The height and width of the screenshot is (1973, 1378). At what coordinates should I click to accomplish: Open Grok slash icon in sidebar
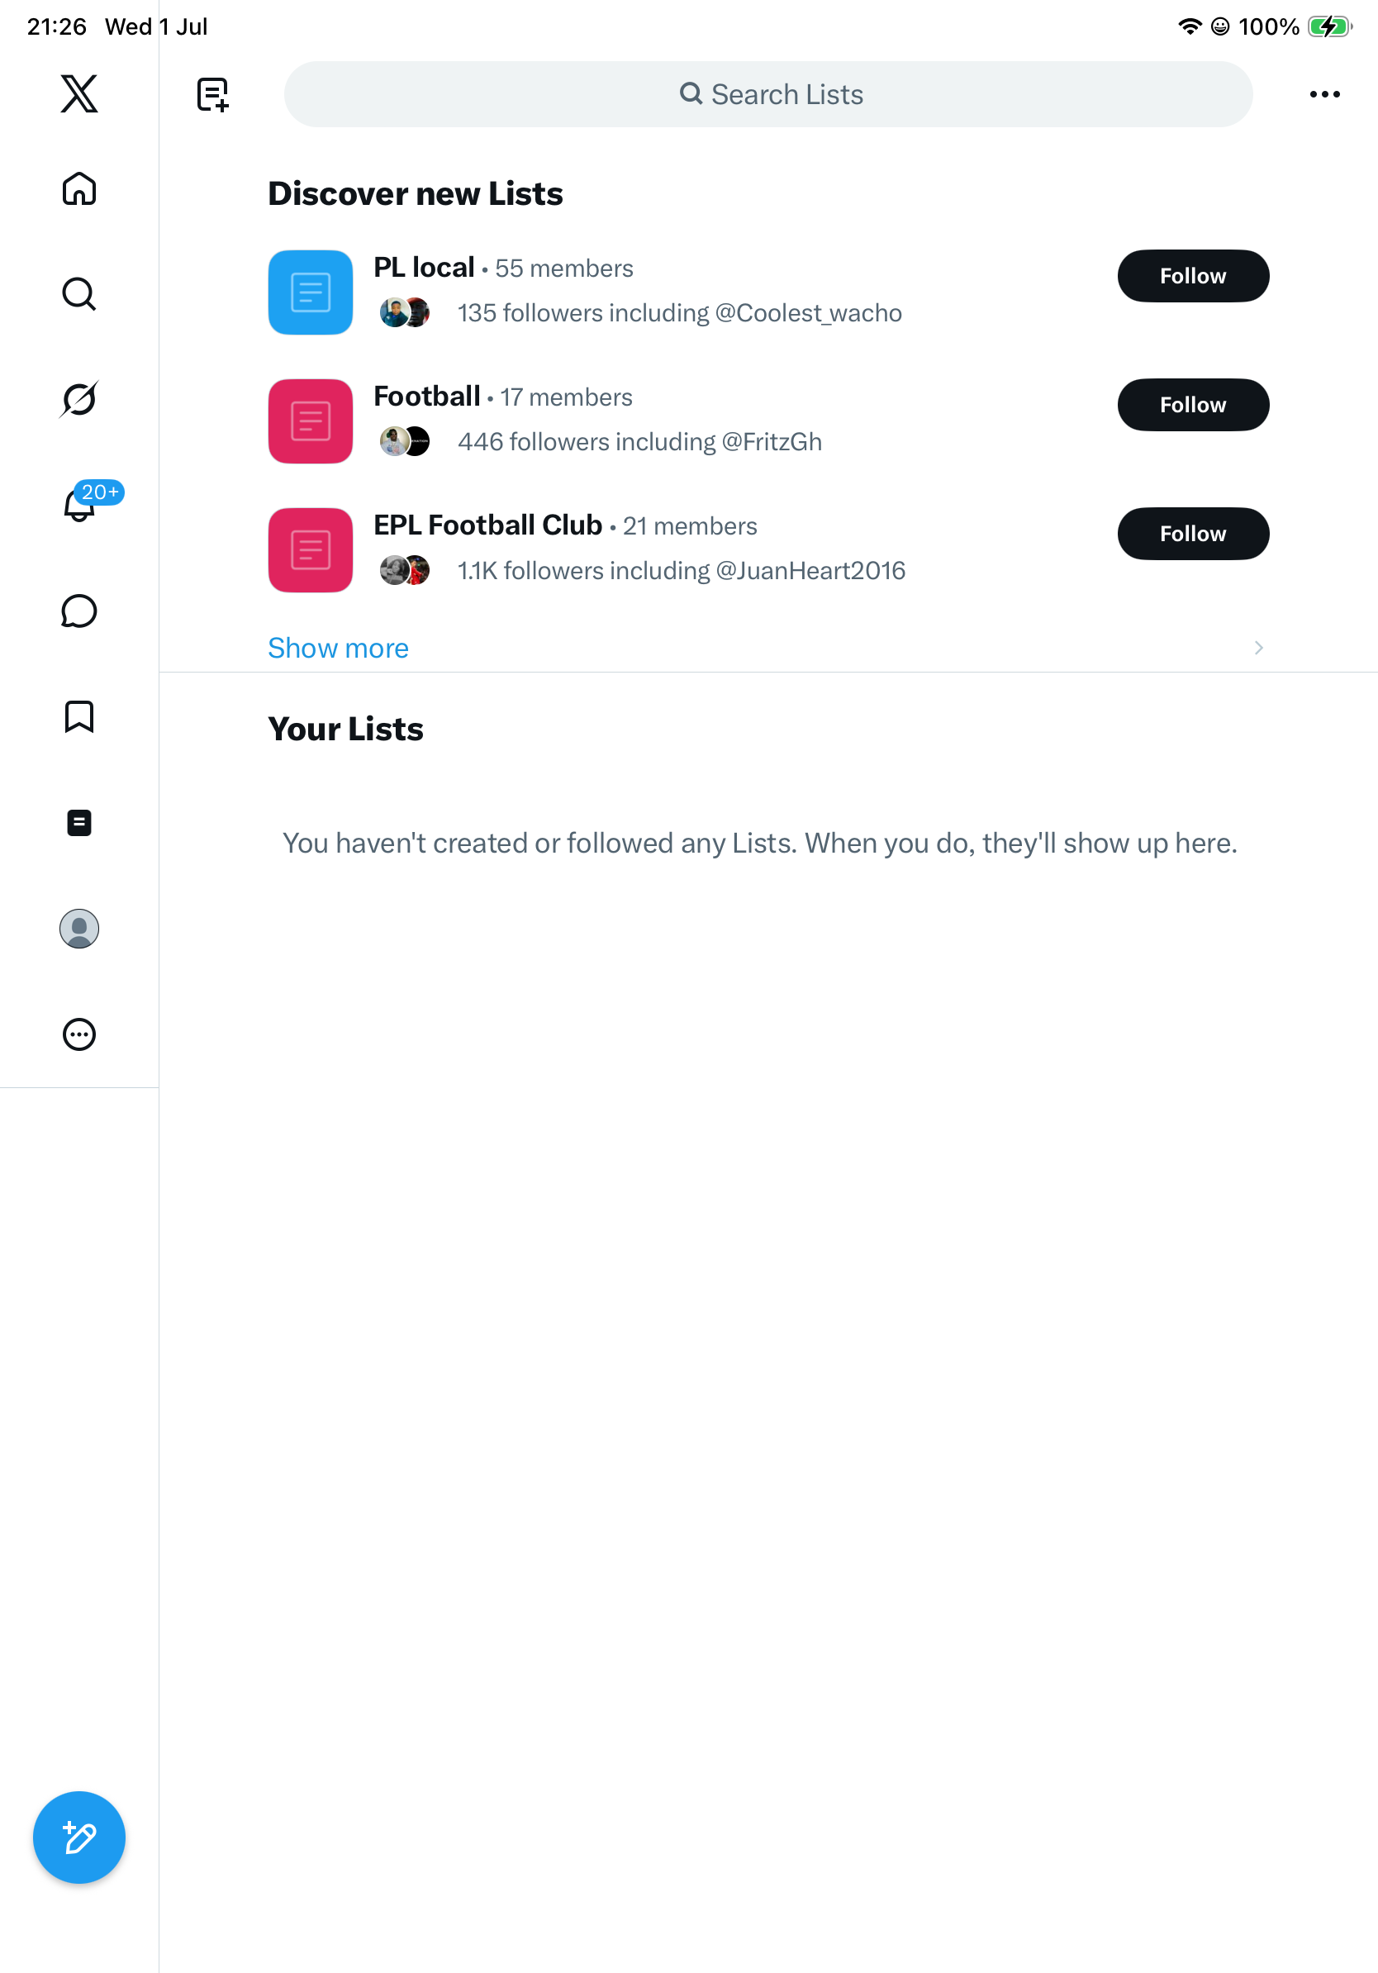(x=79, y=399)
